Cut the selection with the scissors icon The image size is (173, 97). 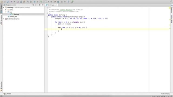[x=18, y=2]
